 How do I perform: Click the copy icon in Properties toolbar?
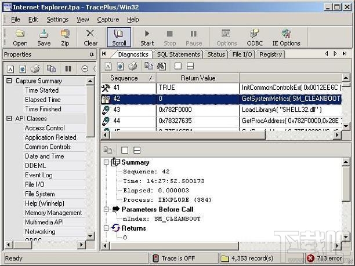point(51,68)
